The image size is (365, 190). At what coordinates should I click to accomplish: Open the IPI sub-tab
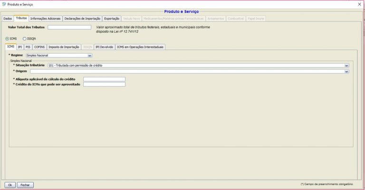click(20, 47)
